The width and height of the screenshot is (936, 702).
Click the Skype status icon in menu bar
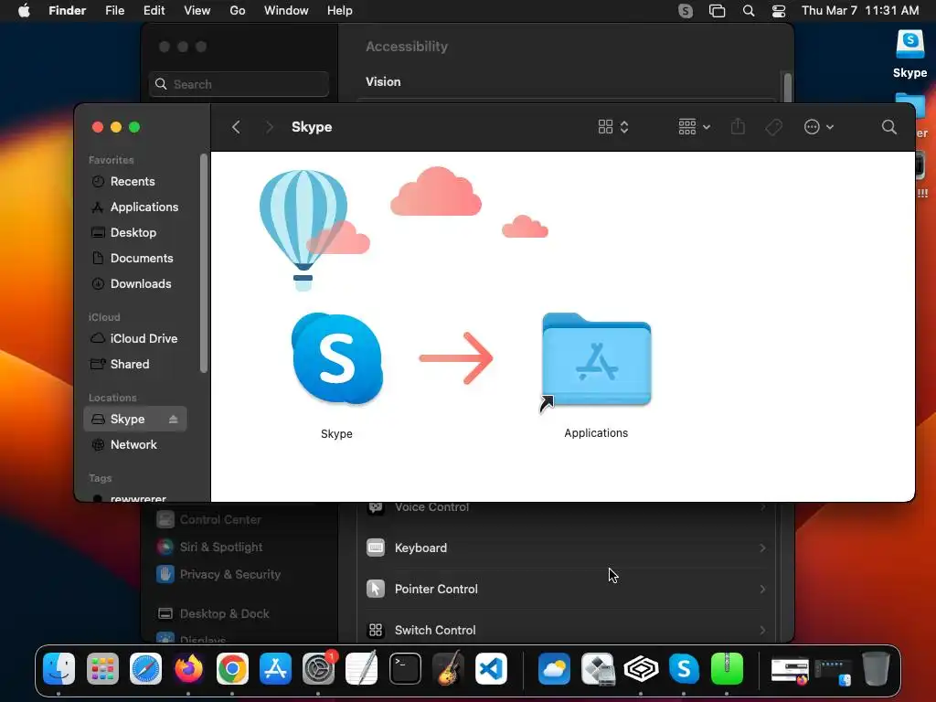pos(686,11)
